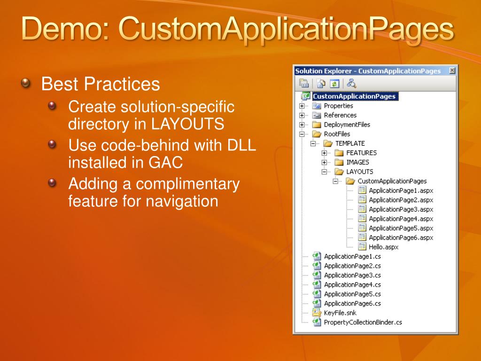Expand the FEATURES folder
The width and height of the screenshot is (481, 361).
(324, 153)
